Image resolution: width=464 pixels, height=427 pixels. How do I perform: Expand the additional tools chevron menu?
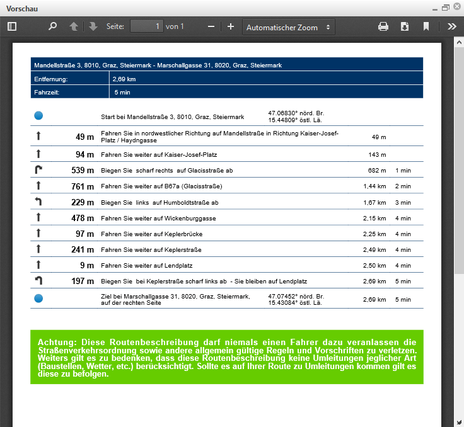pos(451,26)
